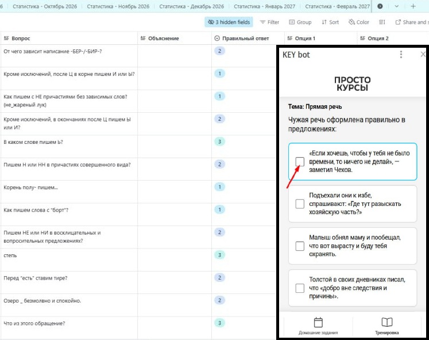Check the Толстой в своих дневниках checkbox
The height and width of the screenshot is (340, 429).
(x=300, y=288)
